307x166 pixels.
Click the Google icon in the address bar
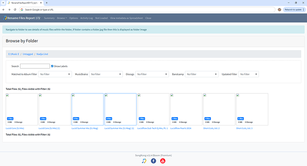[x=22, y=10]
